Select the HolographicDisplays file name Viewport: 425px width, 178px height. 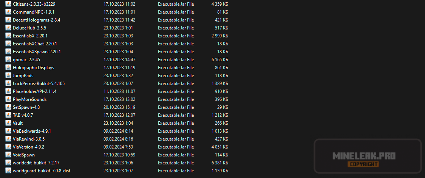[33, 67]
